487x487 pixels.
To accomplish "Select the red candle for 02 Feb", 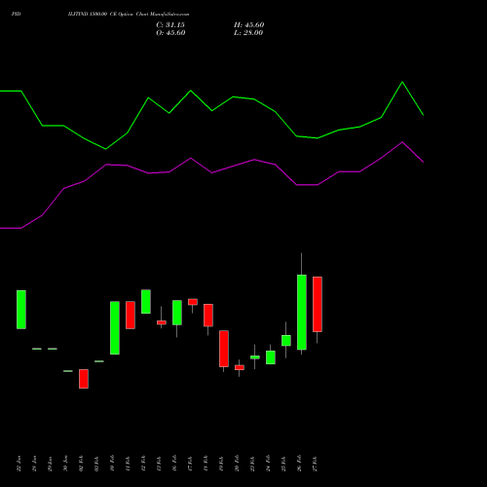I will pyautogui.click(x=84, y=379).
